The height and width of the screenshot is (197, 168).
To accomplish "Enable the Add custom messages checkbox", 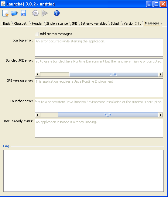I will [37, 34].
